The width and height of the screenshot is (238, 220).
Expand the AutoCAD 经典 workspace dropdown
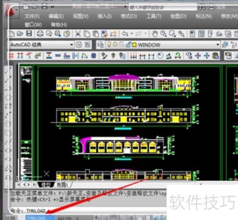pos(71,45)
